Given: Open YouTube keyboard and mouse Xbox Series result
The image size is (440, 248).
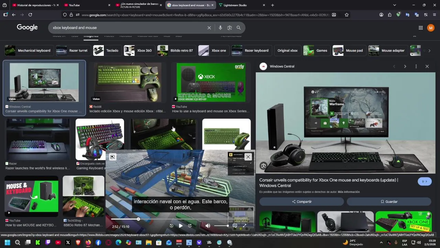Looking at the screenshot, I should click(211, 111).
